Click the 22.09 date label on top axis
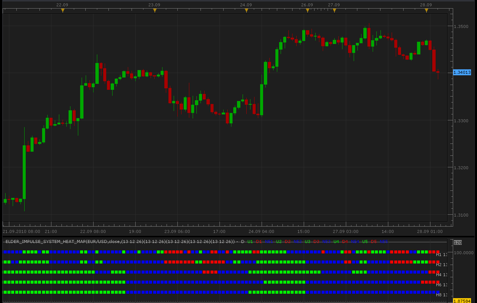This screenshot has height=303, width=477. pyautogui.click(x=62, y=5)
